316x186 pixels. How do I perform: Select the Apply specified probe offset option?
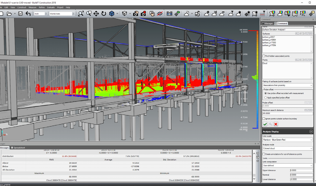(x=265, y=97)
